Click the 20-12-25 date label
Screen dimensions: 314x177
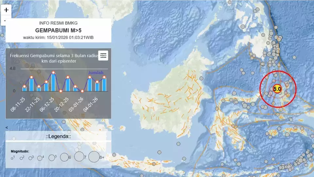point(62,104)
